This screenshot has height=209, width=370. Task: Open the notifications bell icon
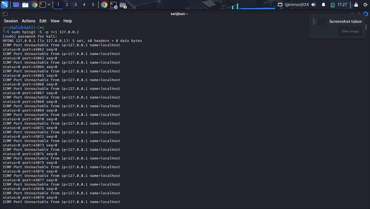point(323,5)
